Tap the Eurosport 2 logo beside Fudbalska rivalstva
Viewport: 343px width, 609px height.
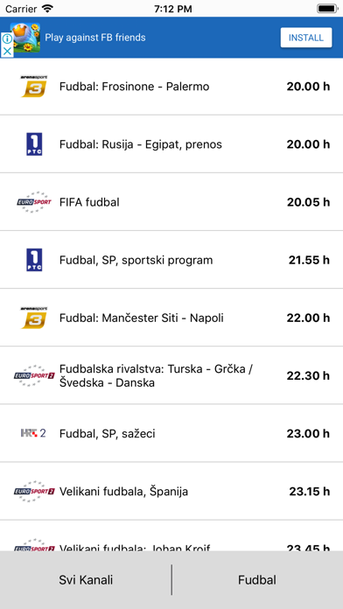(x=34, y=375)
